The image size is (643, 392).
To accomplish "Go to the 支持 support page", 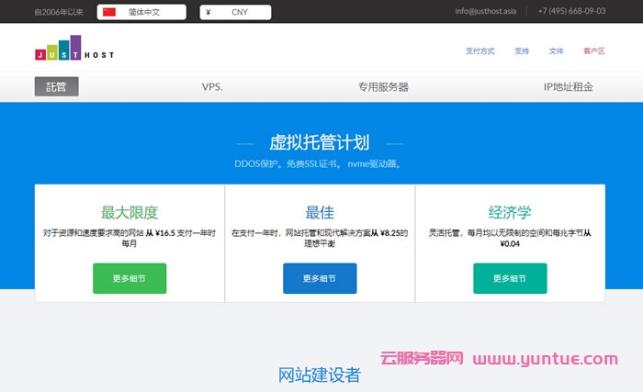I will click(x=521, y=51).
